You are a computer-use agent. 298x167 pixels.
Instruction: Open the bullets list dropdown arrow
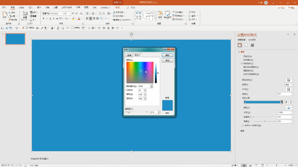[90, 14]
